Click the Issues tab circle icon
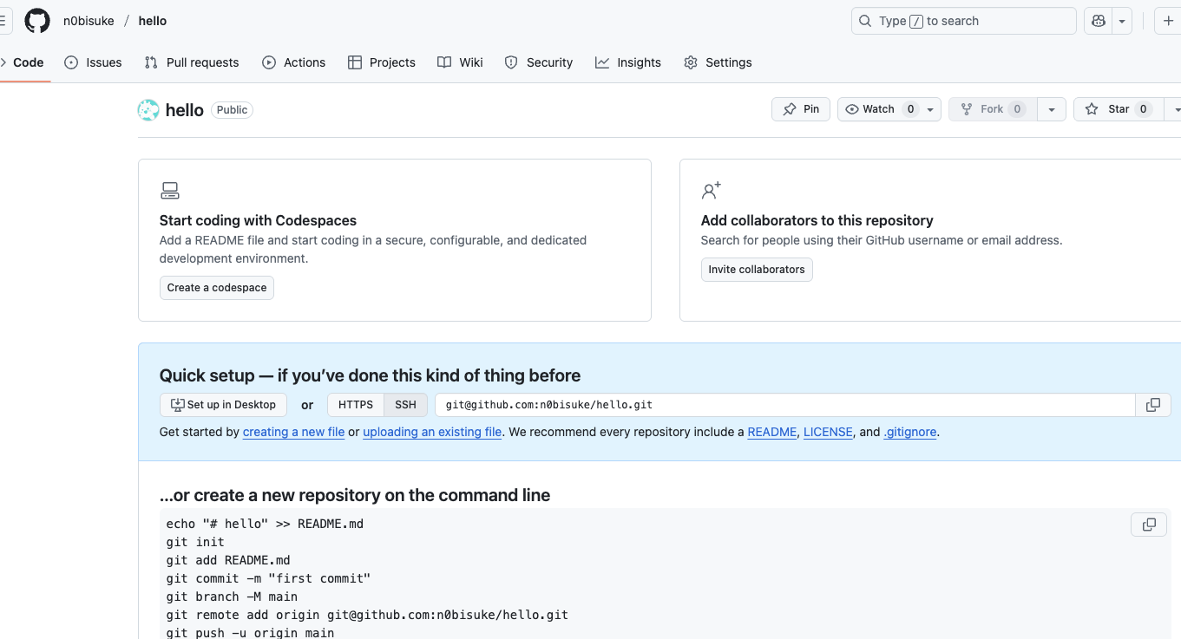This screenshot has height=639, width=1181. [x=71, y=62]
